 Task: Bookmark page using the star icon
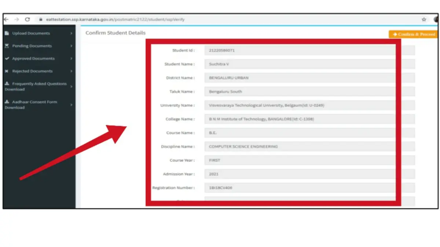(424, 19)
